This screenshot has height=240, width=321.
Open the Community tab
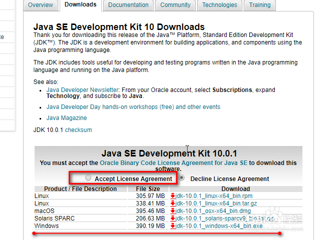coord(175,5)
